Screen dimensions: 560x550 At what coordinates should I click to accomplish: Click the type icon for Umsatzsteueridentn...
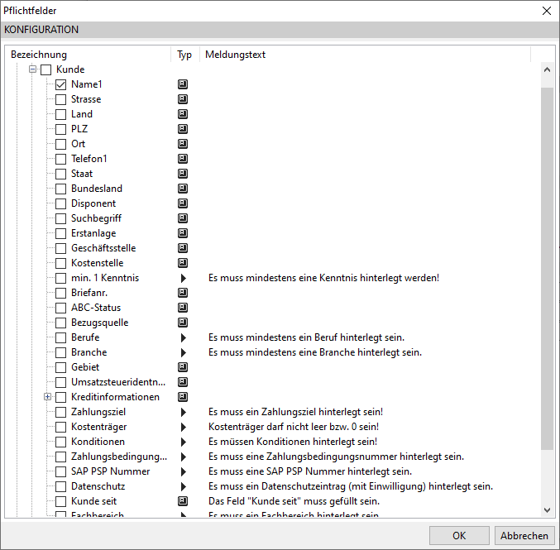[x=183, y=382]
